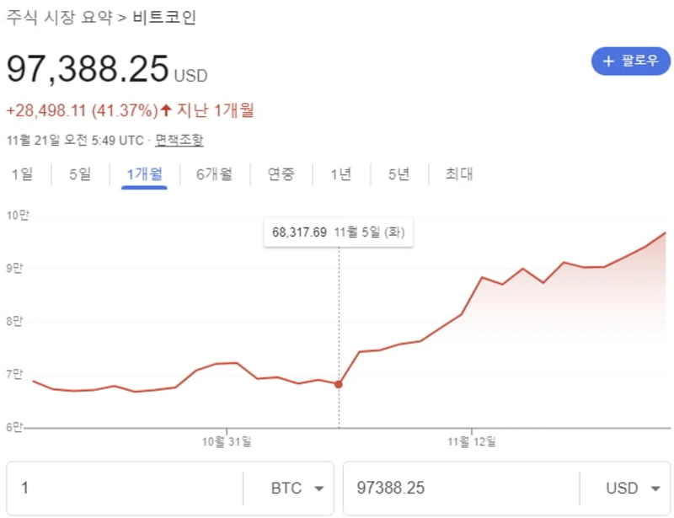Switch to the 연중 year-to-date tab
Viewport: 674px width, 518px height.
[x=281, y=174]
